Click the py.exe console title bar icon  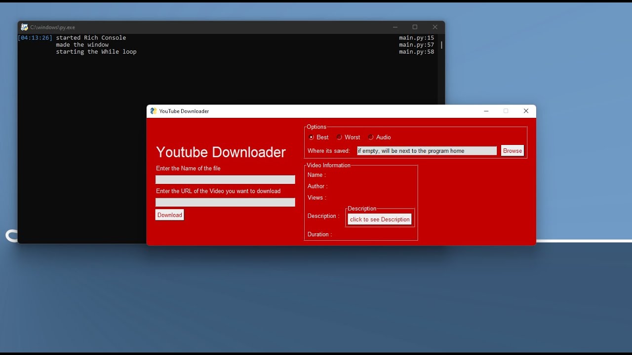click(25, 27)
